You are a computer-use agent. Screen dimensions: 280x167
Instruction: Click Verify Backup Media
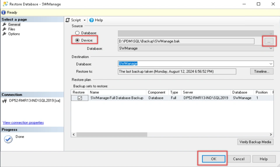[x=256, y=142]
